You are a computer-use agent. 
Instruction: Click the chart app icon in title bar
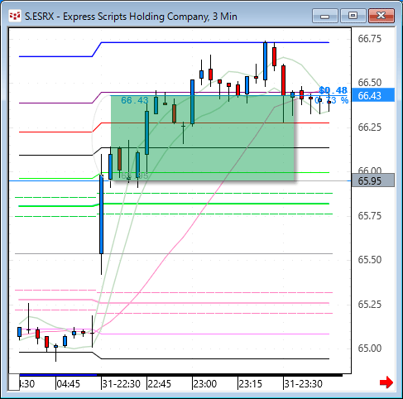coord(15,16)
